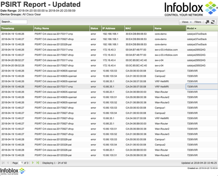Click the export report icon

(207, 22)
